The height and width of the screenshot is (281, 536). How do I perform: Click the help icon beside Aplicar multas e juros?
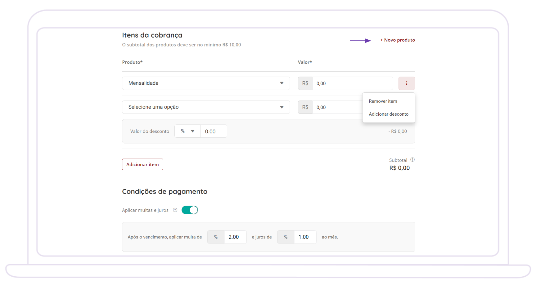click(175, 210)
